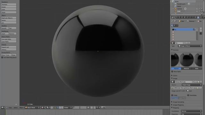Click the second block of layer buttons
Image resolution: width=205 pixels, height=115 pixels.
tap(83, 108)
